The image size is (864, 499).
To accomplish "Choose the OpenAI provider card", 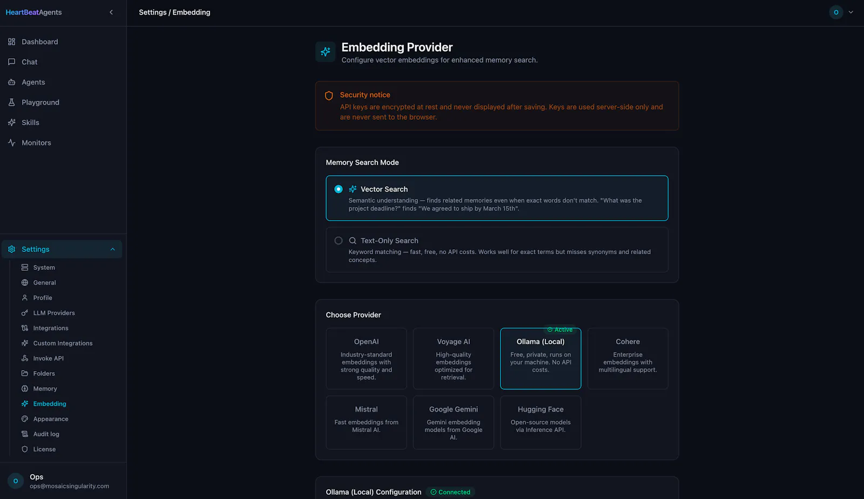I will coord(366,359).
